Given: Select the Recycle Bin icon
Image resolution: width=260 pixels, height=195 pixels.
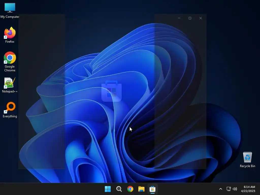Looking at the screenshot, I should (247, 160).
